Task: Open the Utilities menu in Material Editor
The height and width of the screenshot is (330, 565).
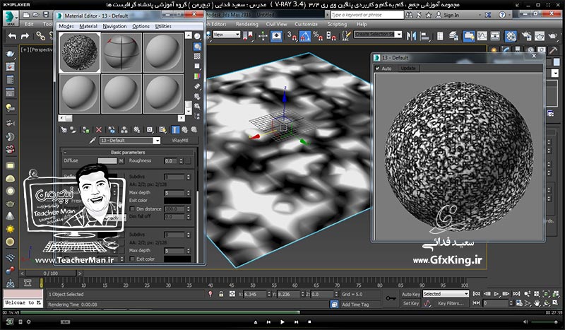Action: [163, 26]
